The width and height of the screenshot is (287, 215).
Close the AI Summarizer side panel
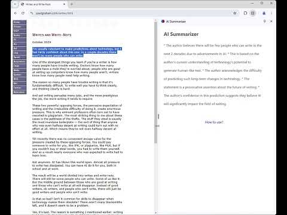271,21
